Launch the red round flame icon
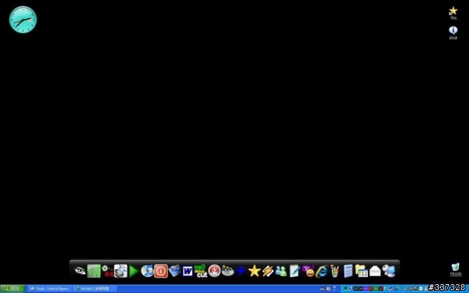The image size is (469, 293). (x=214, y=271)
